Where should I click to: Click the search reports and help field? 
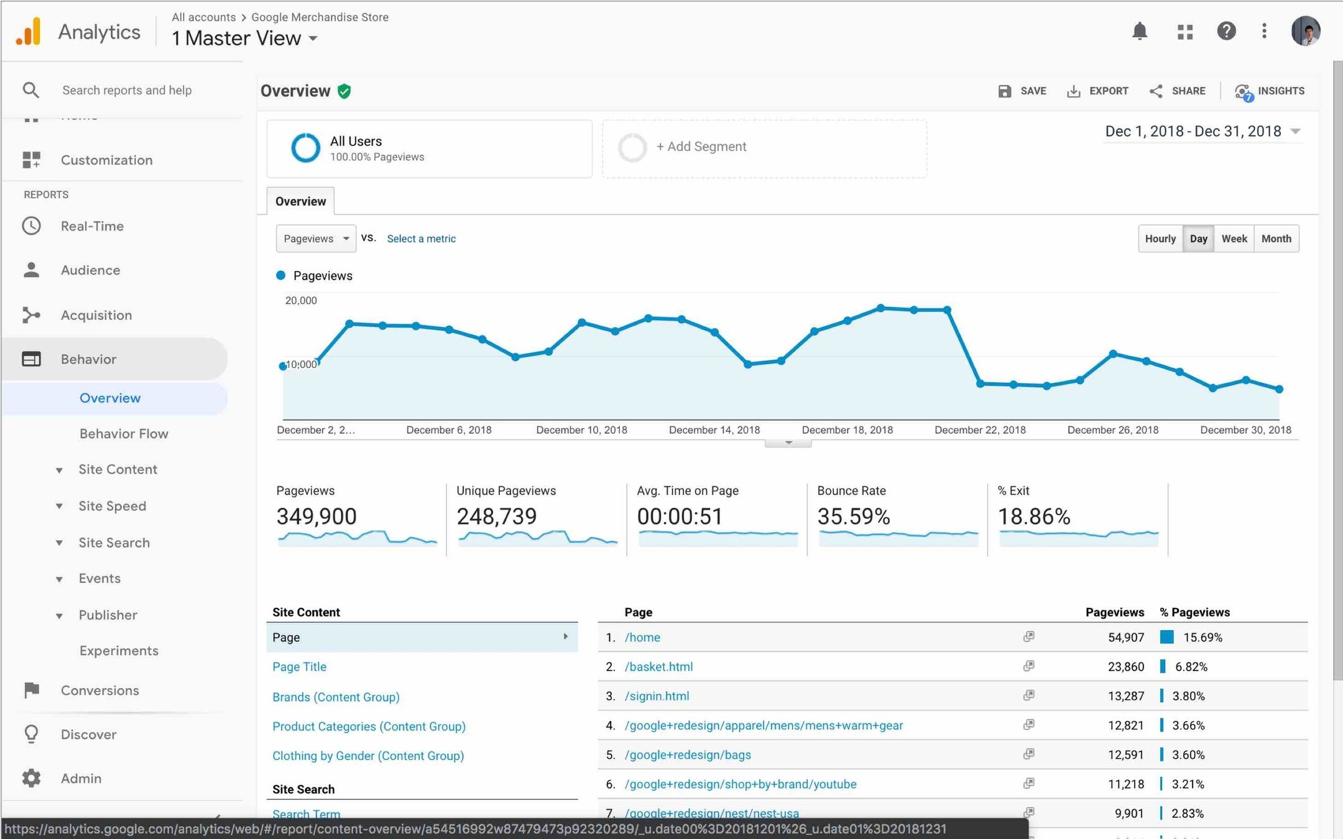(127, 91)
